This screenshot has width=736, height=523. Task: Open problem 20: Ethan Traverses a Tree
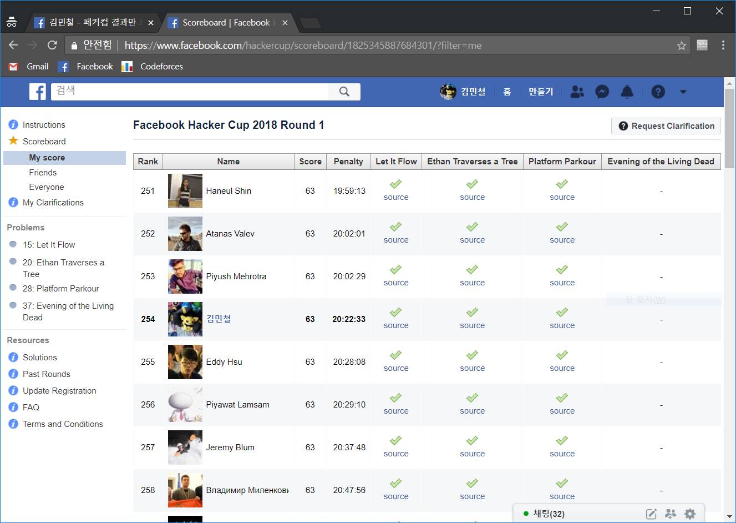pos(63,268)
